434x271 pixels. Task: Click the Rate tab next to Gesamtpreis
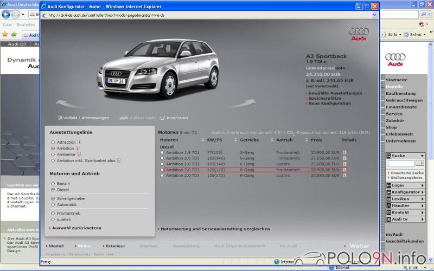(340, 68)
